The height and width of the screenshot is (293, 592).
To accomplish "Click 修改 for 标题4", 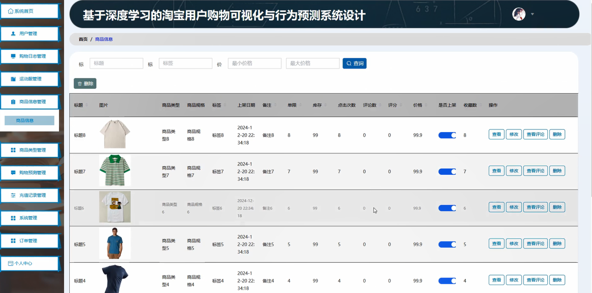I will (x=514, y=280).
